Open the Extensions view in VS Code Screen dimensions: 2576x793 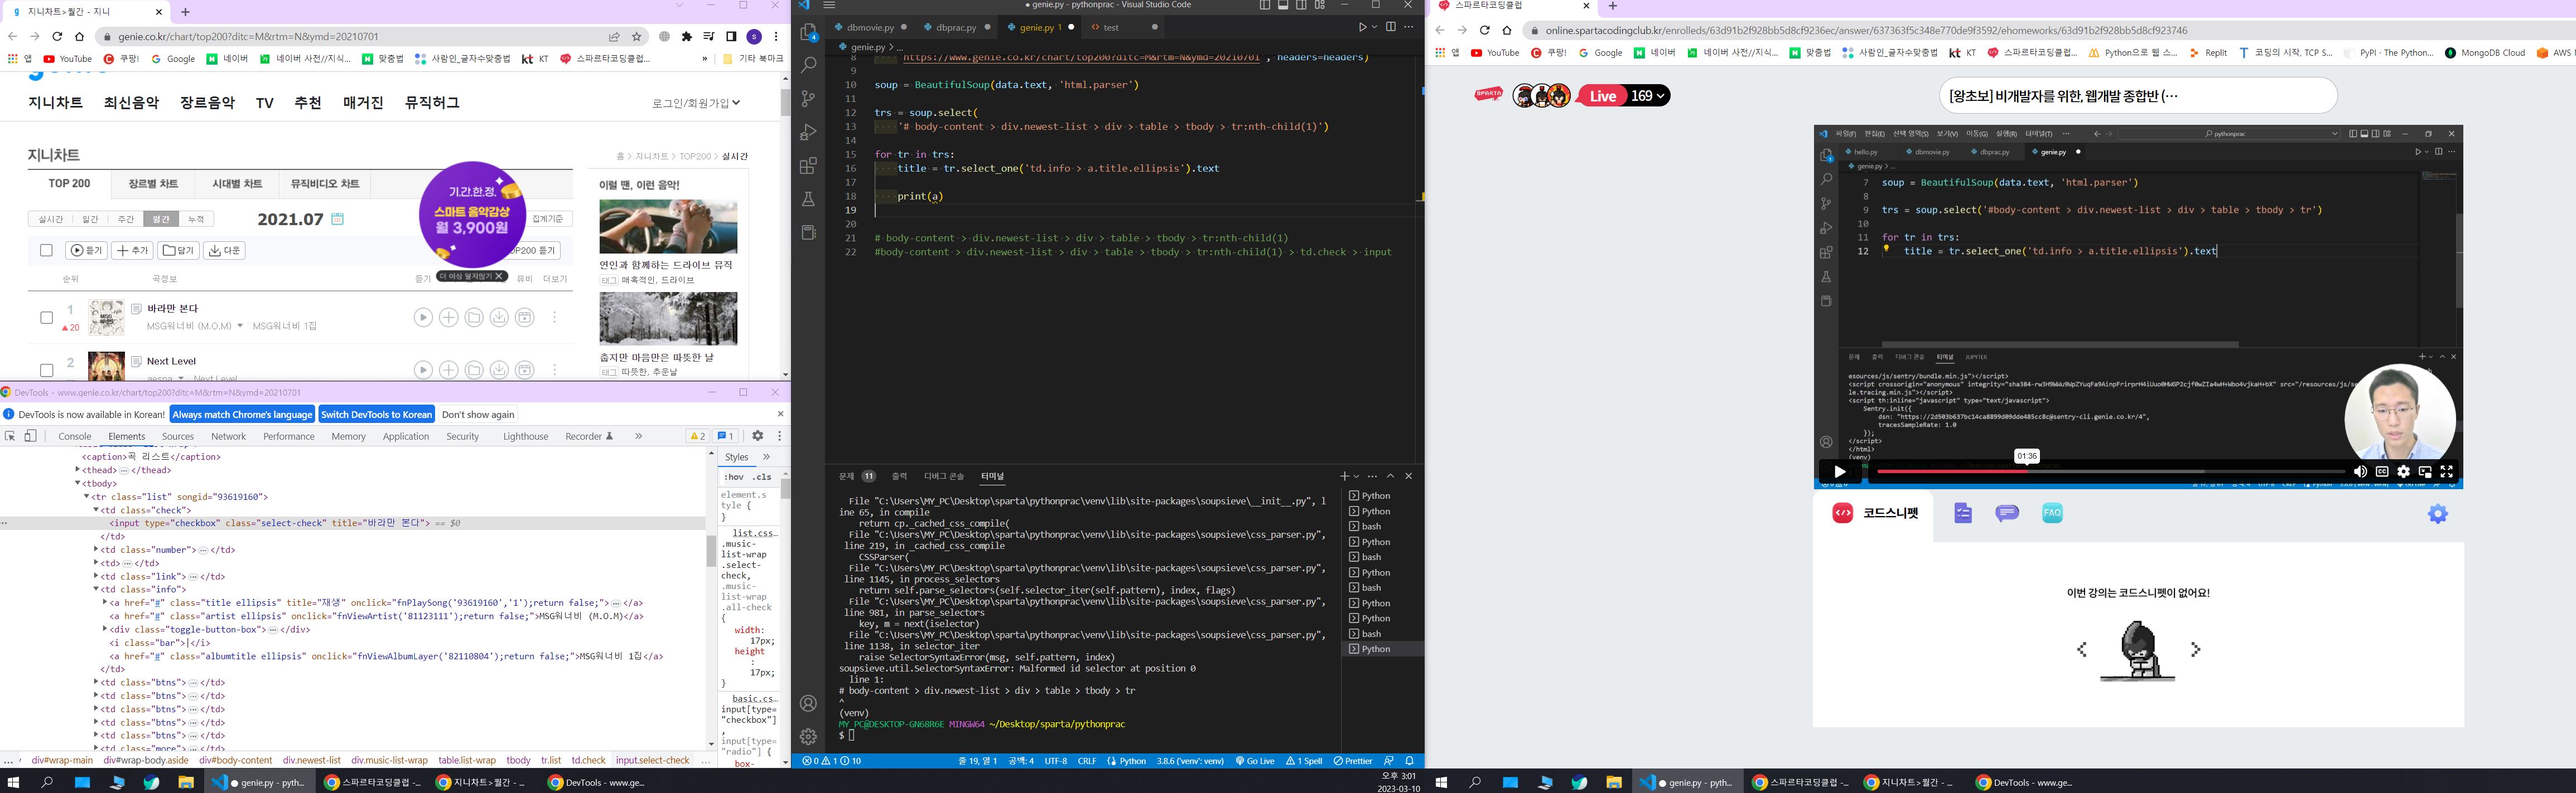click(809, 166)
